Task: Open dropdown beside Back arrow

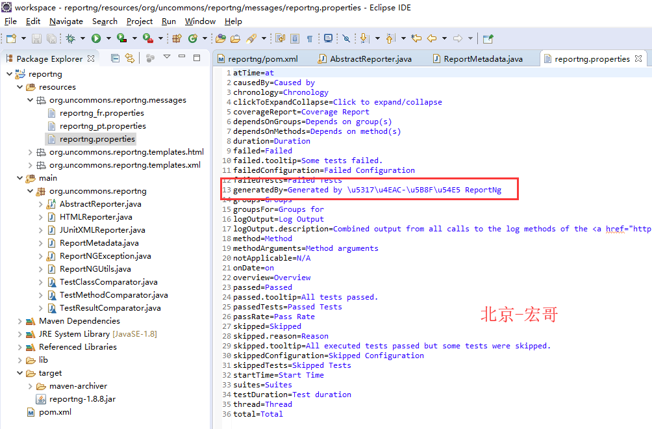Action: pyautogui.click(x=444, y=39)
